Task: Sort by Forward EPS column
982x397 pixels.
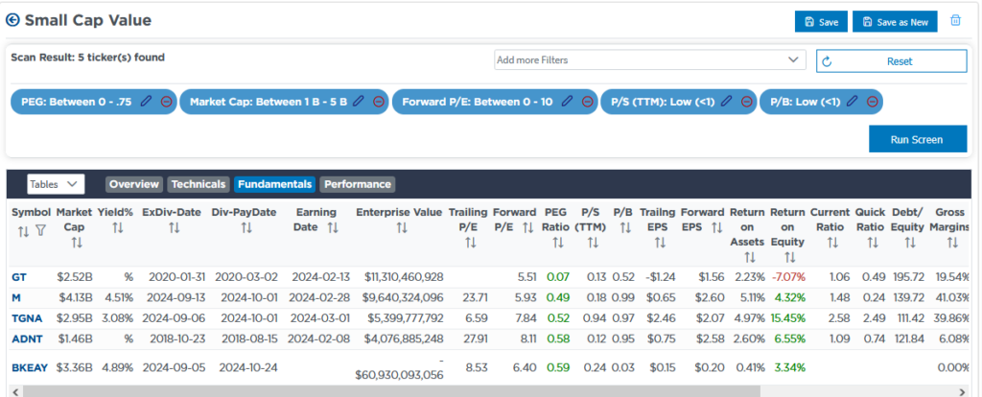Action: pos(717,227)
